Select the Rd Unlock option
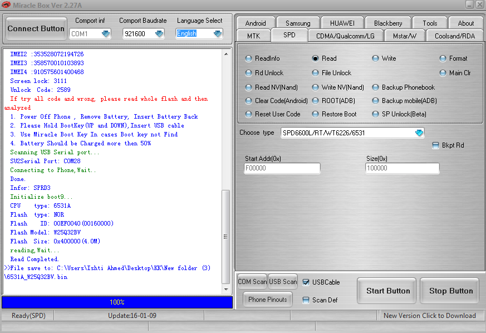This screenshot has width=486, height=333. [x=264, y=73]
